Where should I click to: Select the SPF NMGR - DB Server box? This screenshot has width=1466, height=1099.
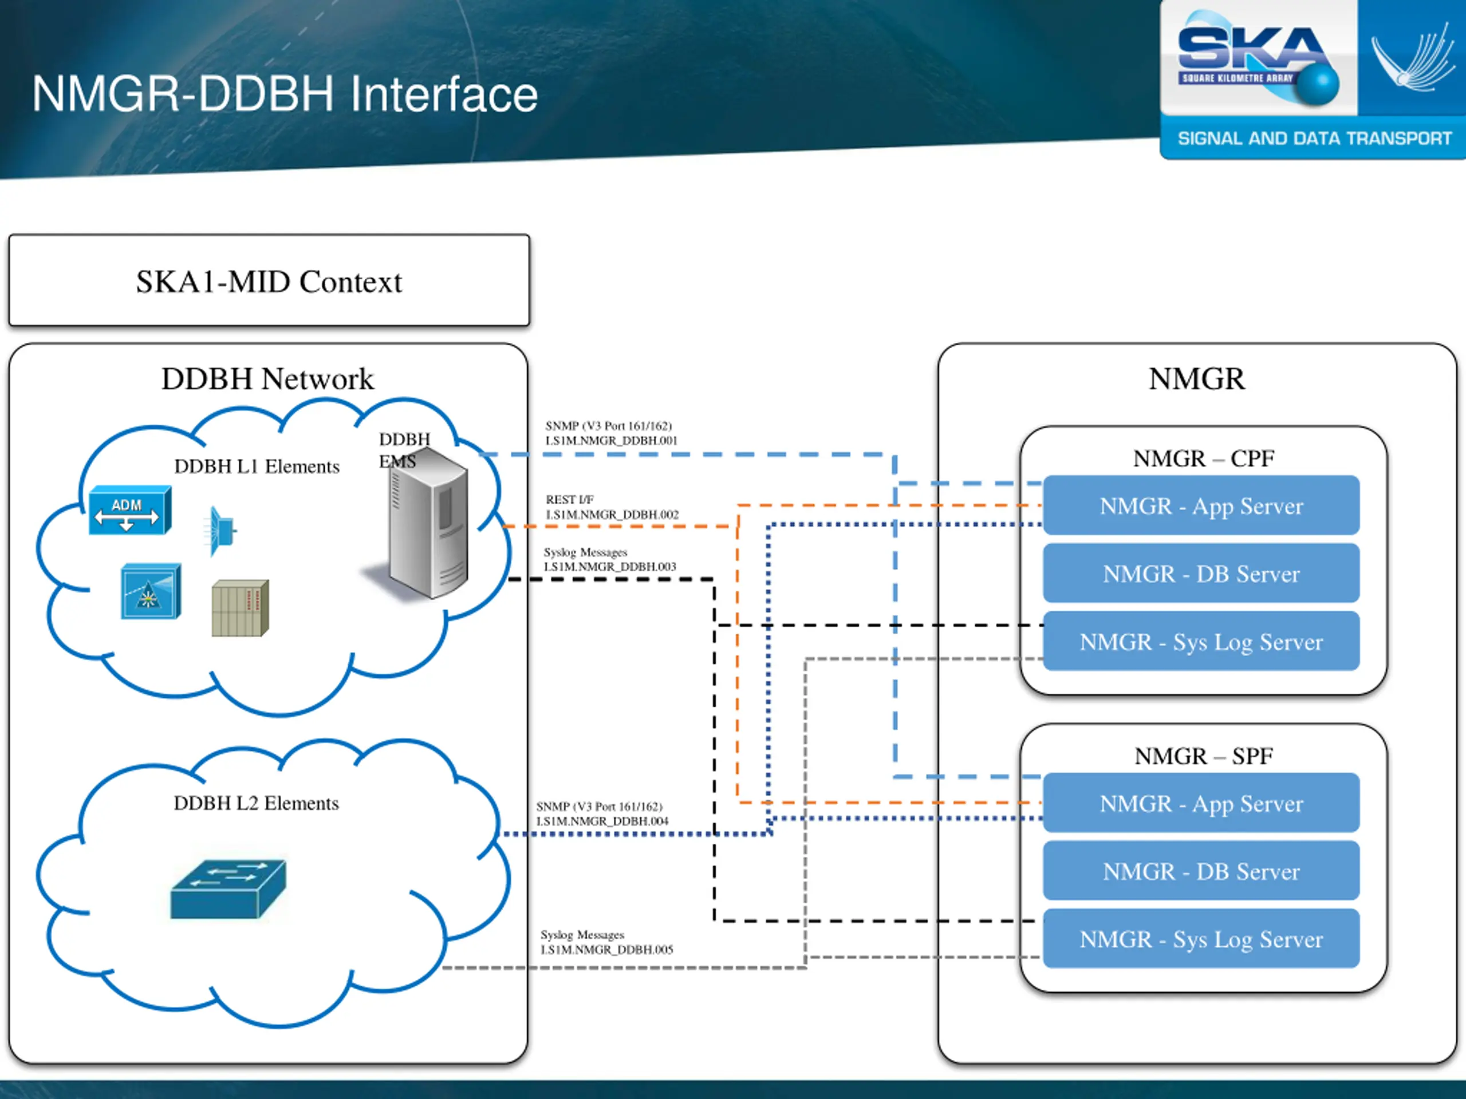1200,871
